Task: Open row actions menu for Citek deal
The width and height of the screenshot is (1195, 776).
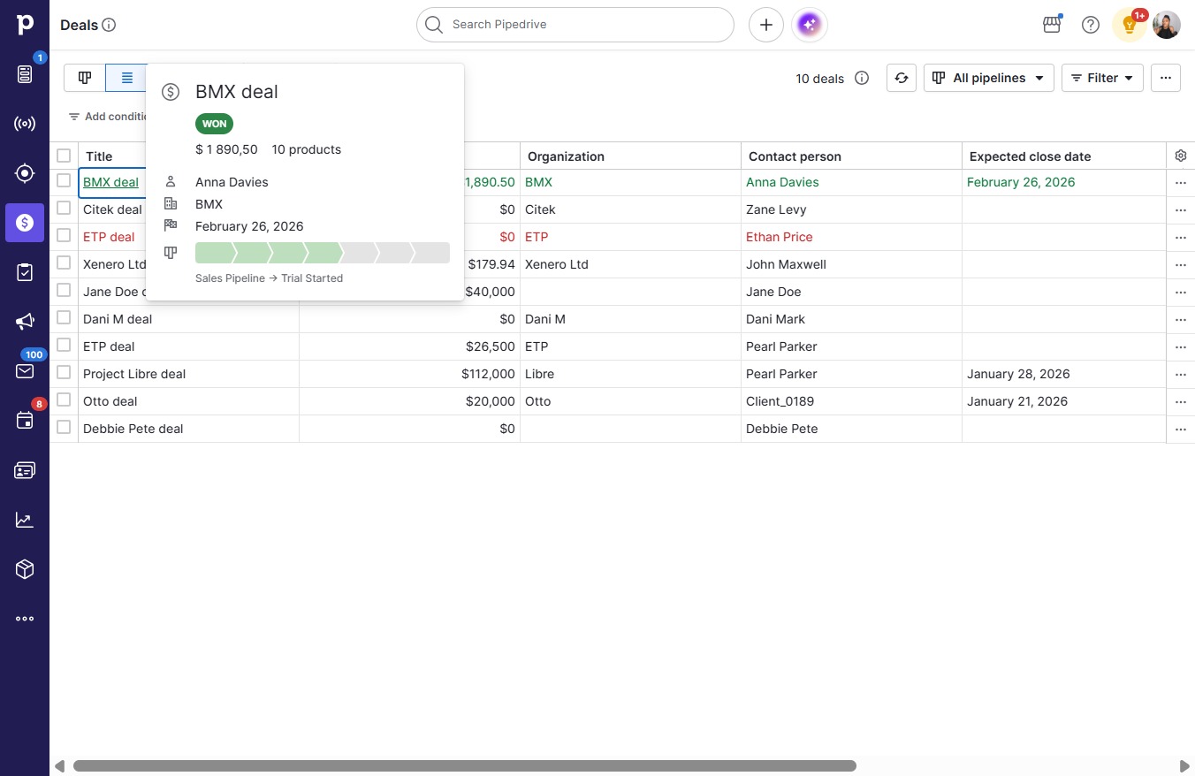Action: click(x=1181, y=210)
